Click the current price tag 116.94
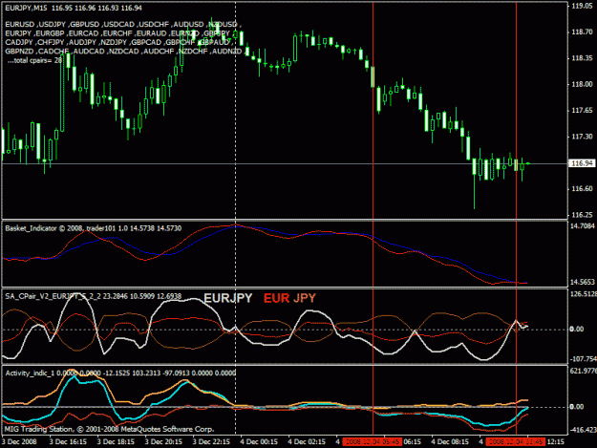The height and width of the screenshot is (448, 597). (582, 163)
